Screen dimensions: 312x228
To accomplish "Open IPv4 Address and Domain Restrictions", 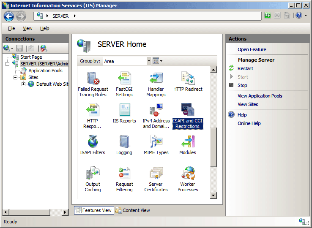I will coord(156,116).
